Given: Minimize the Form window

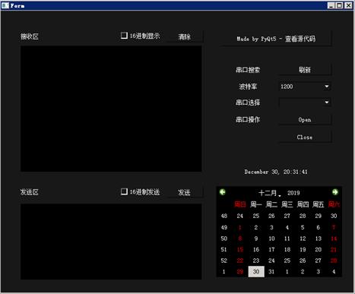Looking at the screenshot, I should pos(331,5).
